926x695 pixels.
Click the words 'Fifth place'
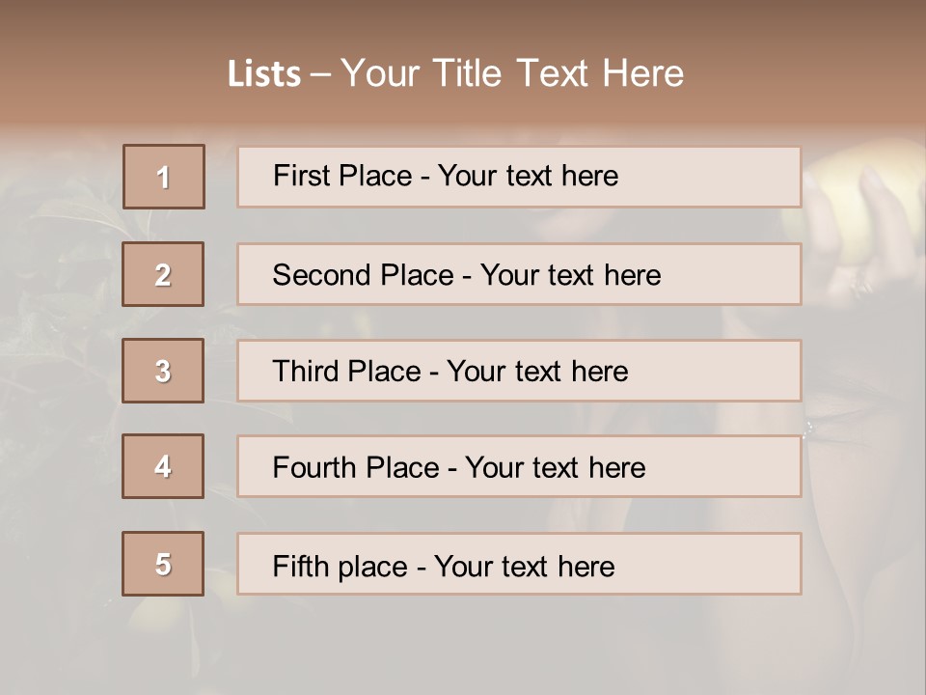coord(340,567)
